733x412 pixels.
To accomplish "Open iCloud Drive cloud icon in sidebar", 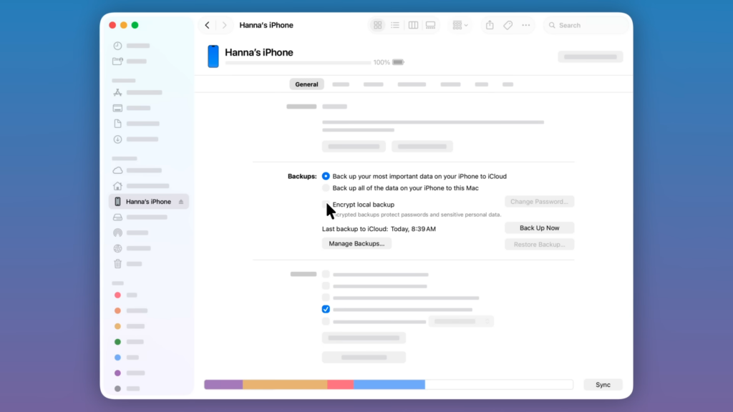I will tap(118, 170).
